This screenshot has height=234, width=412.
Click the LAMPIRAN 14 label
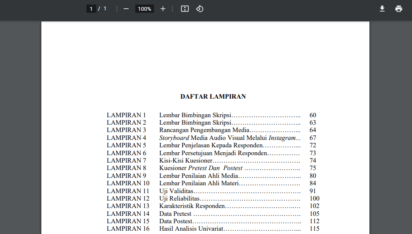pyautogui.click(x=128, y=213)
